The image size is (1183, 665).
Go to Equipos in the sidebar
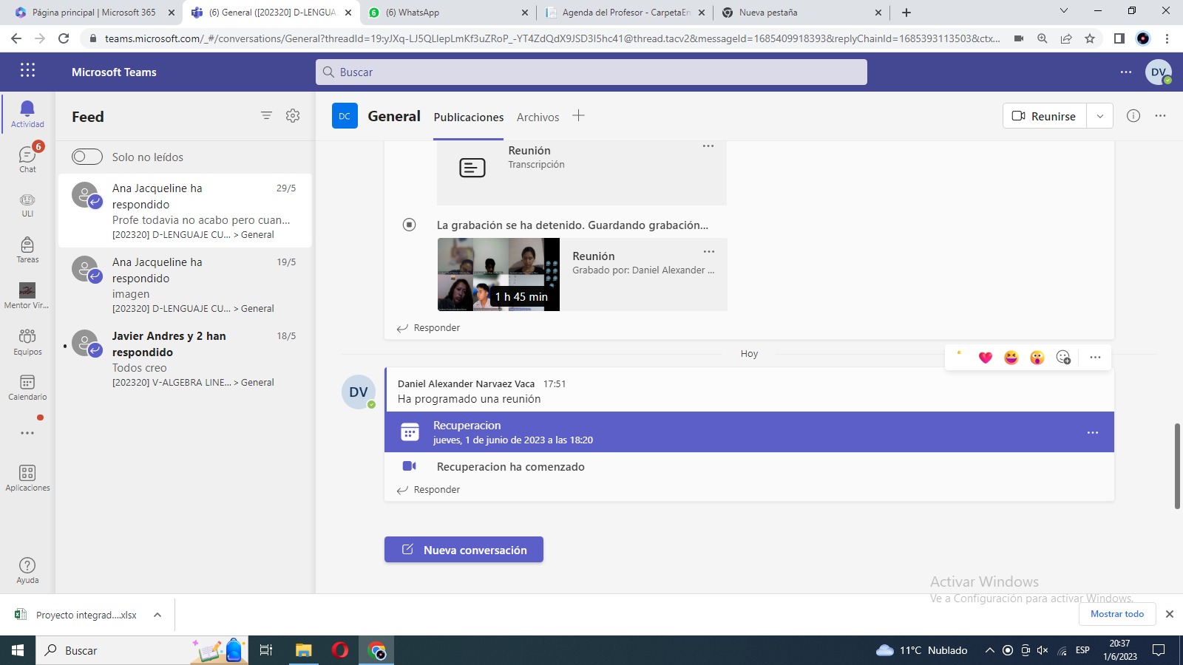pos(27,341)
